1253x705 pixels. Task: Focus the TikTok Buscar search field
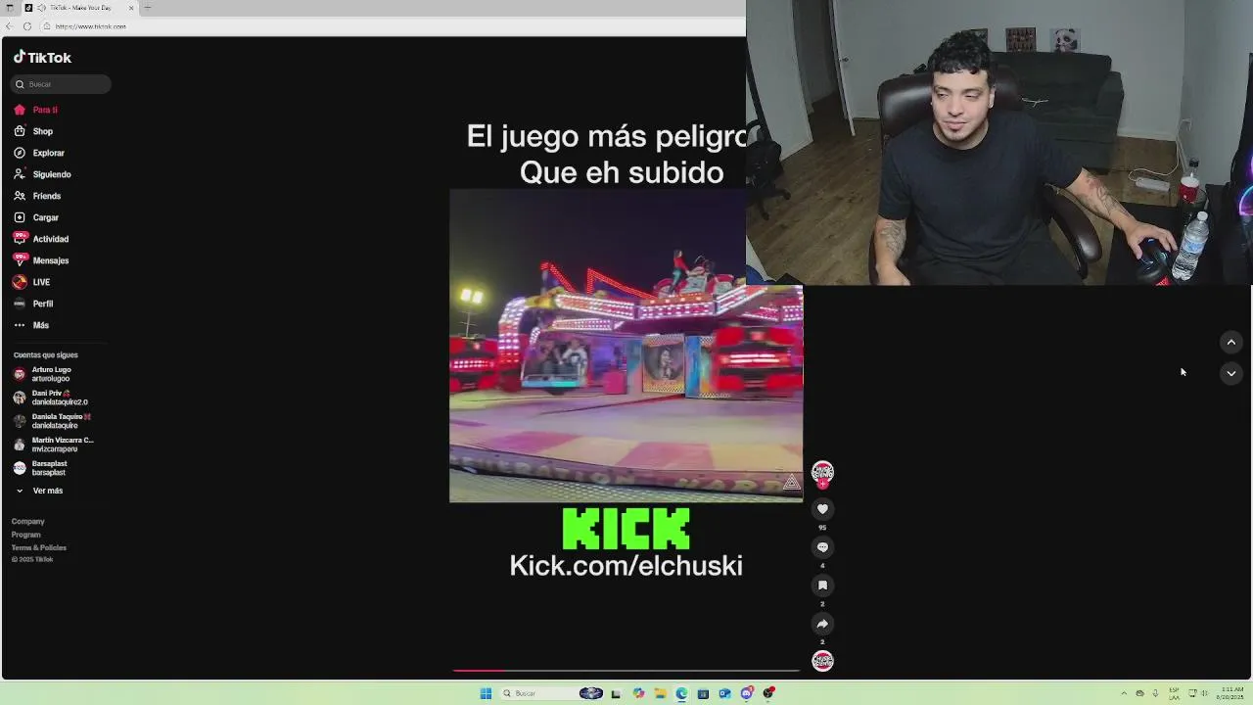pos(61,84)
